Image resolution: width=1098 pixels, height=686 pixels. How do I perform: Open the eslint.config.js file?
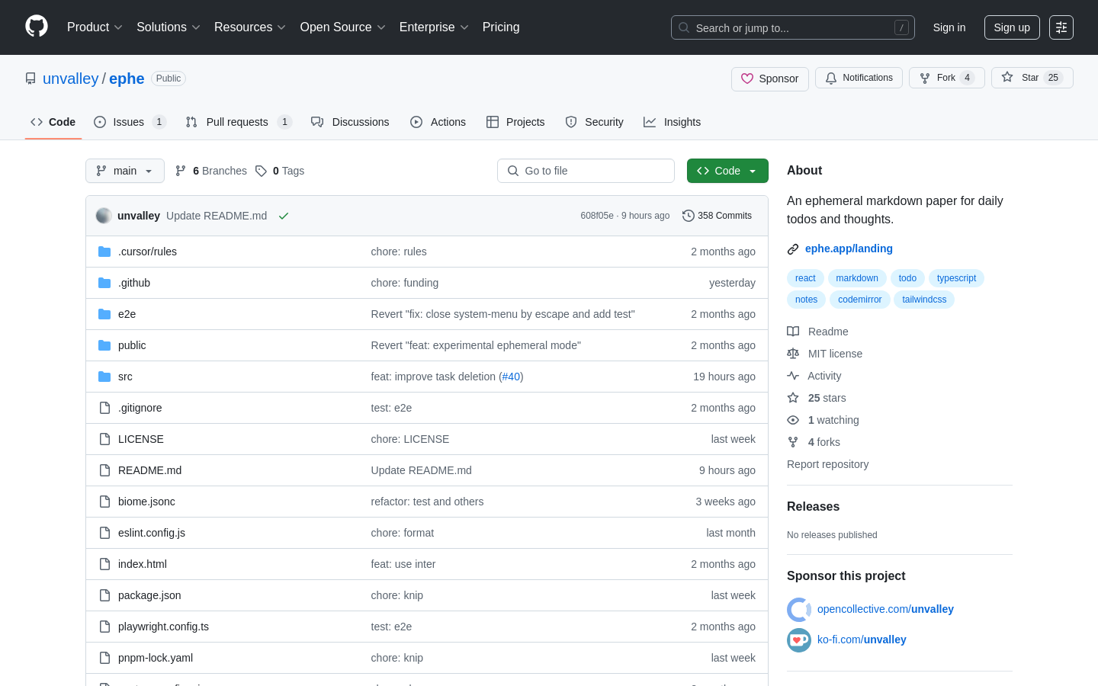point(152,533)
